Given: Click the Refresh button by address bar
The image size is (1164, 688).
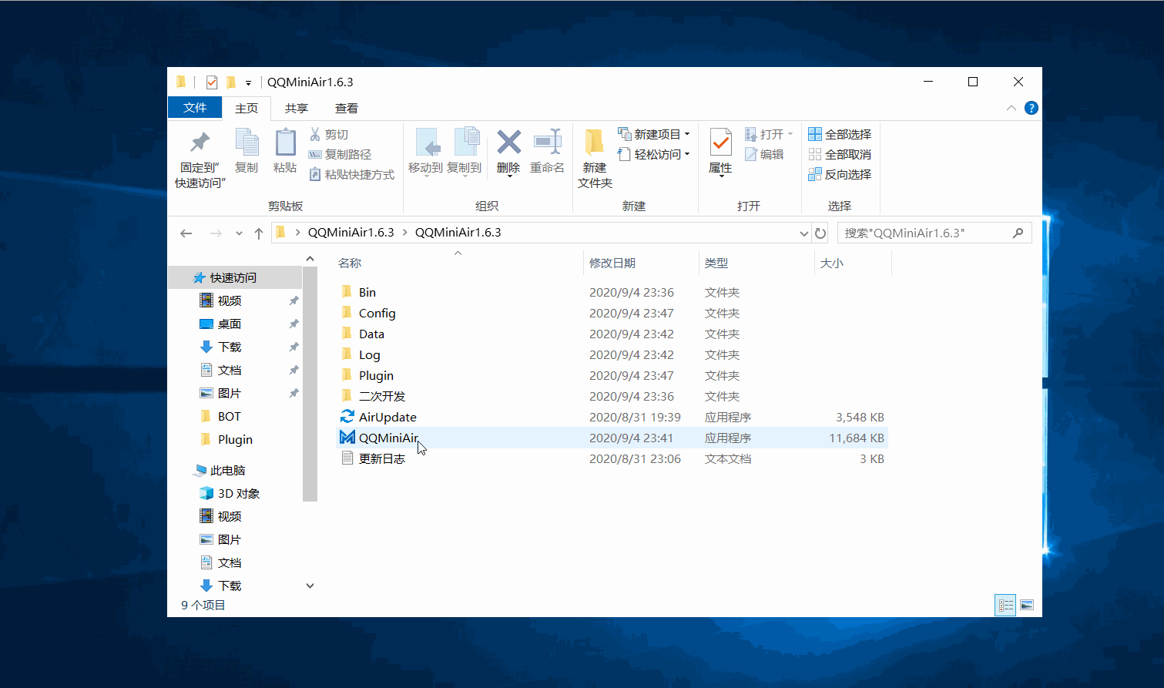Looking at the screenshot, I should point(820,233).
